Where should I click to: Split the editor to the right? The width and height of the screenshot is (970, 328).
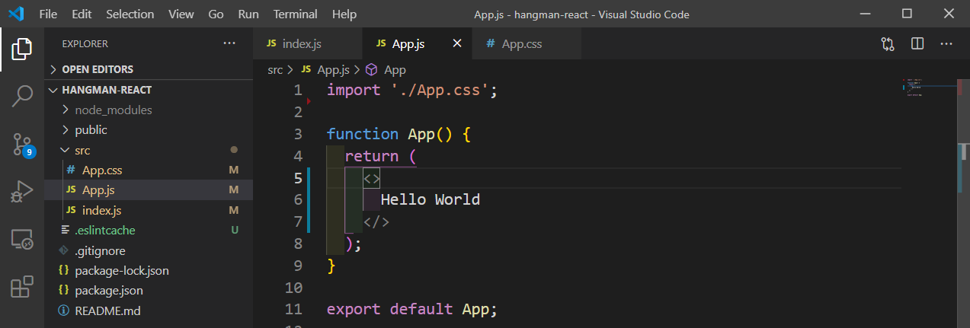coord(917,43)
